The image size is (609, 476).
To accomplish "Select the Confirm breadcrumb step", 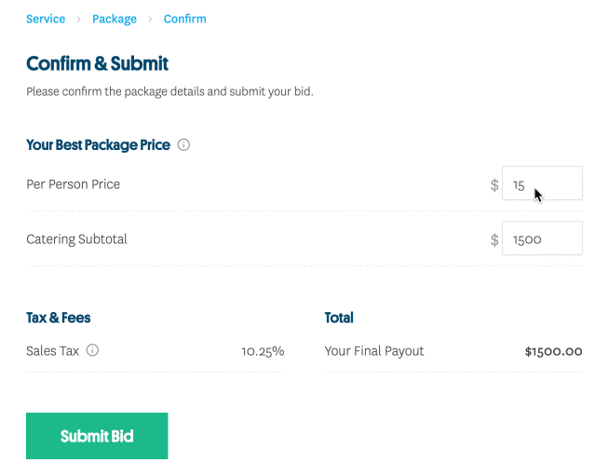I will tap(185, 19).
